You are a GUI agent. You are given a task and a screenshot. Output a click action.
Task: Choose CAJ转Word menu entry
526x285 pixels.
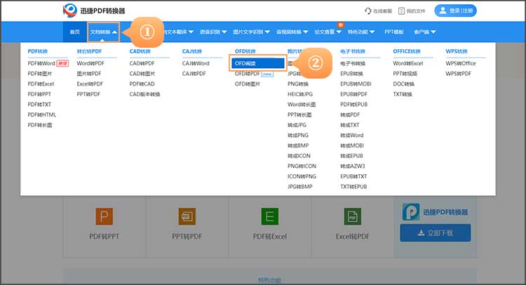click(x=196, y=63)
